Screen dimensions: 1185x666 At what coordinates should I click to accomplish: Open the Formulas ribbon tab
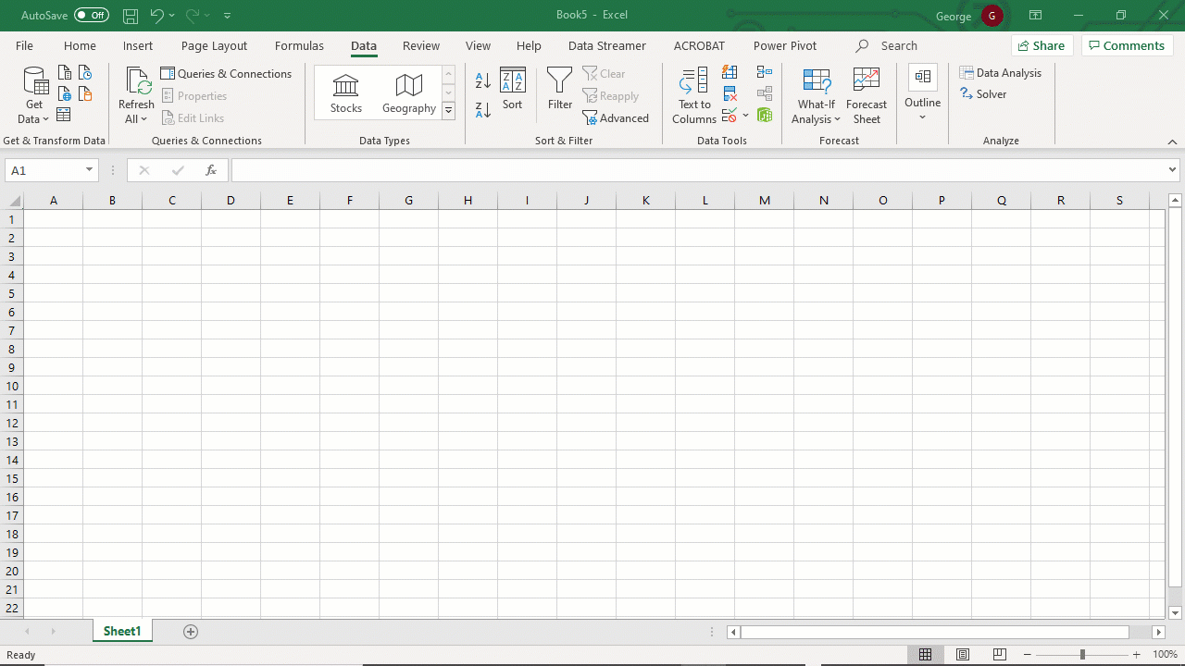click(299, 45)
